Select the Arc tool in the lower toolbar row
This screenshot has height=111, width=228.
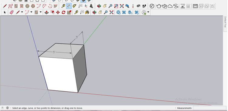[x=27, y=12]
